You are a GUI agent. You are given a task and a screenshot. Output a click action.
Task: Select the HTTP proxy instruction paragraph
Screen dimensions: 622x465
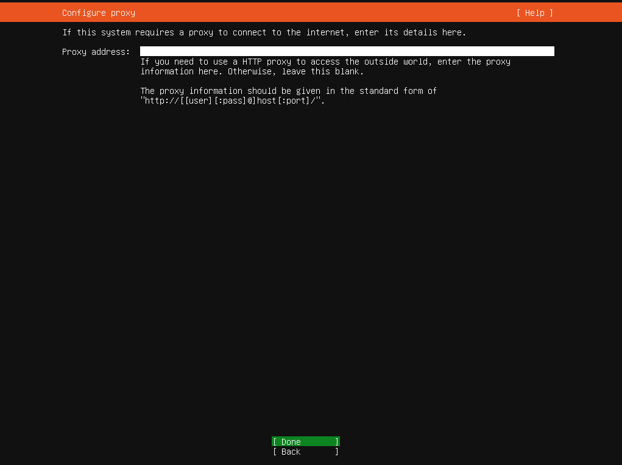pyautogui.click(x=325, y=66)
